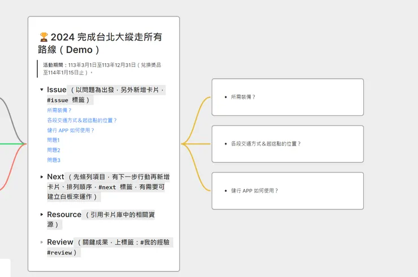Screen dimensions: 418x277
Task: Select the 各段交通方式＆起迄點的位置？ card on right
Action: point(288,144)
